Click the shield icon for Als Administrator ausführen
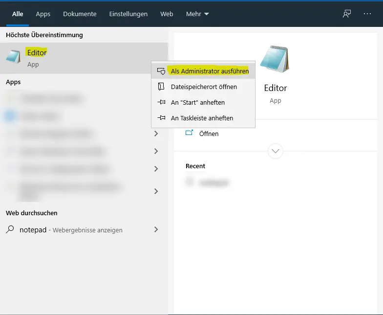The image size is (383, 315). click(161, 71)
